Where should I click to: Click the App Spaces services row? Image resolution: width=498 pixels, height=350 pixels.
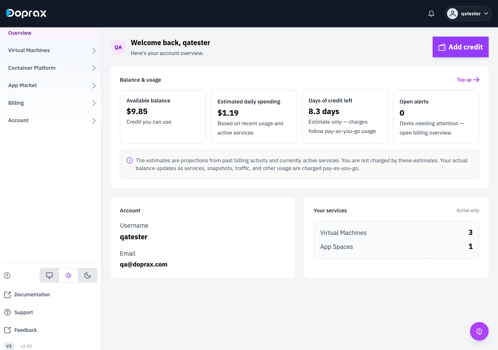tap(396, 247)
